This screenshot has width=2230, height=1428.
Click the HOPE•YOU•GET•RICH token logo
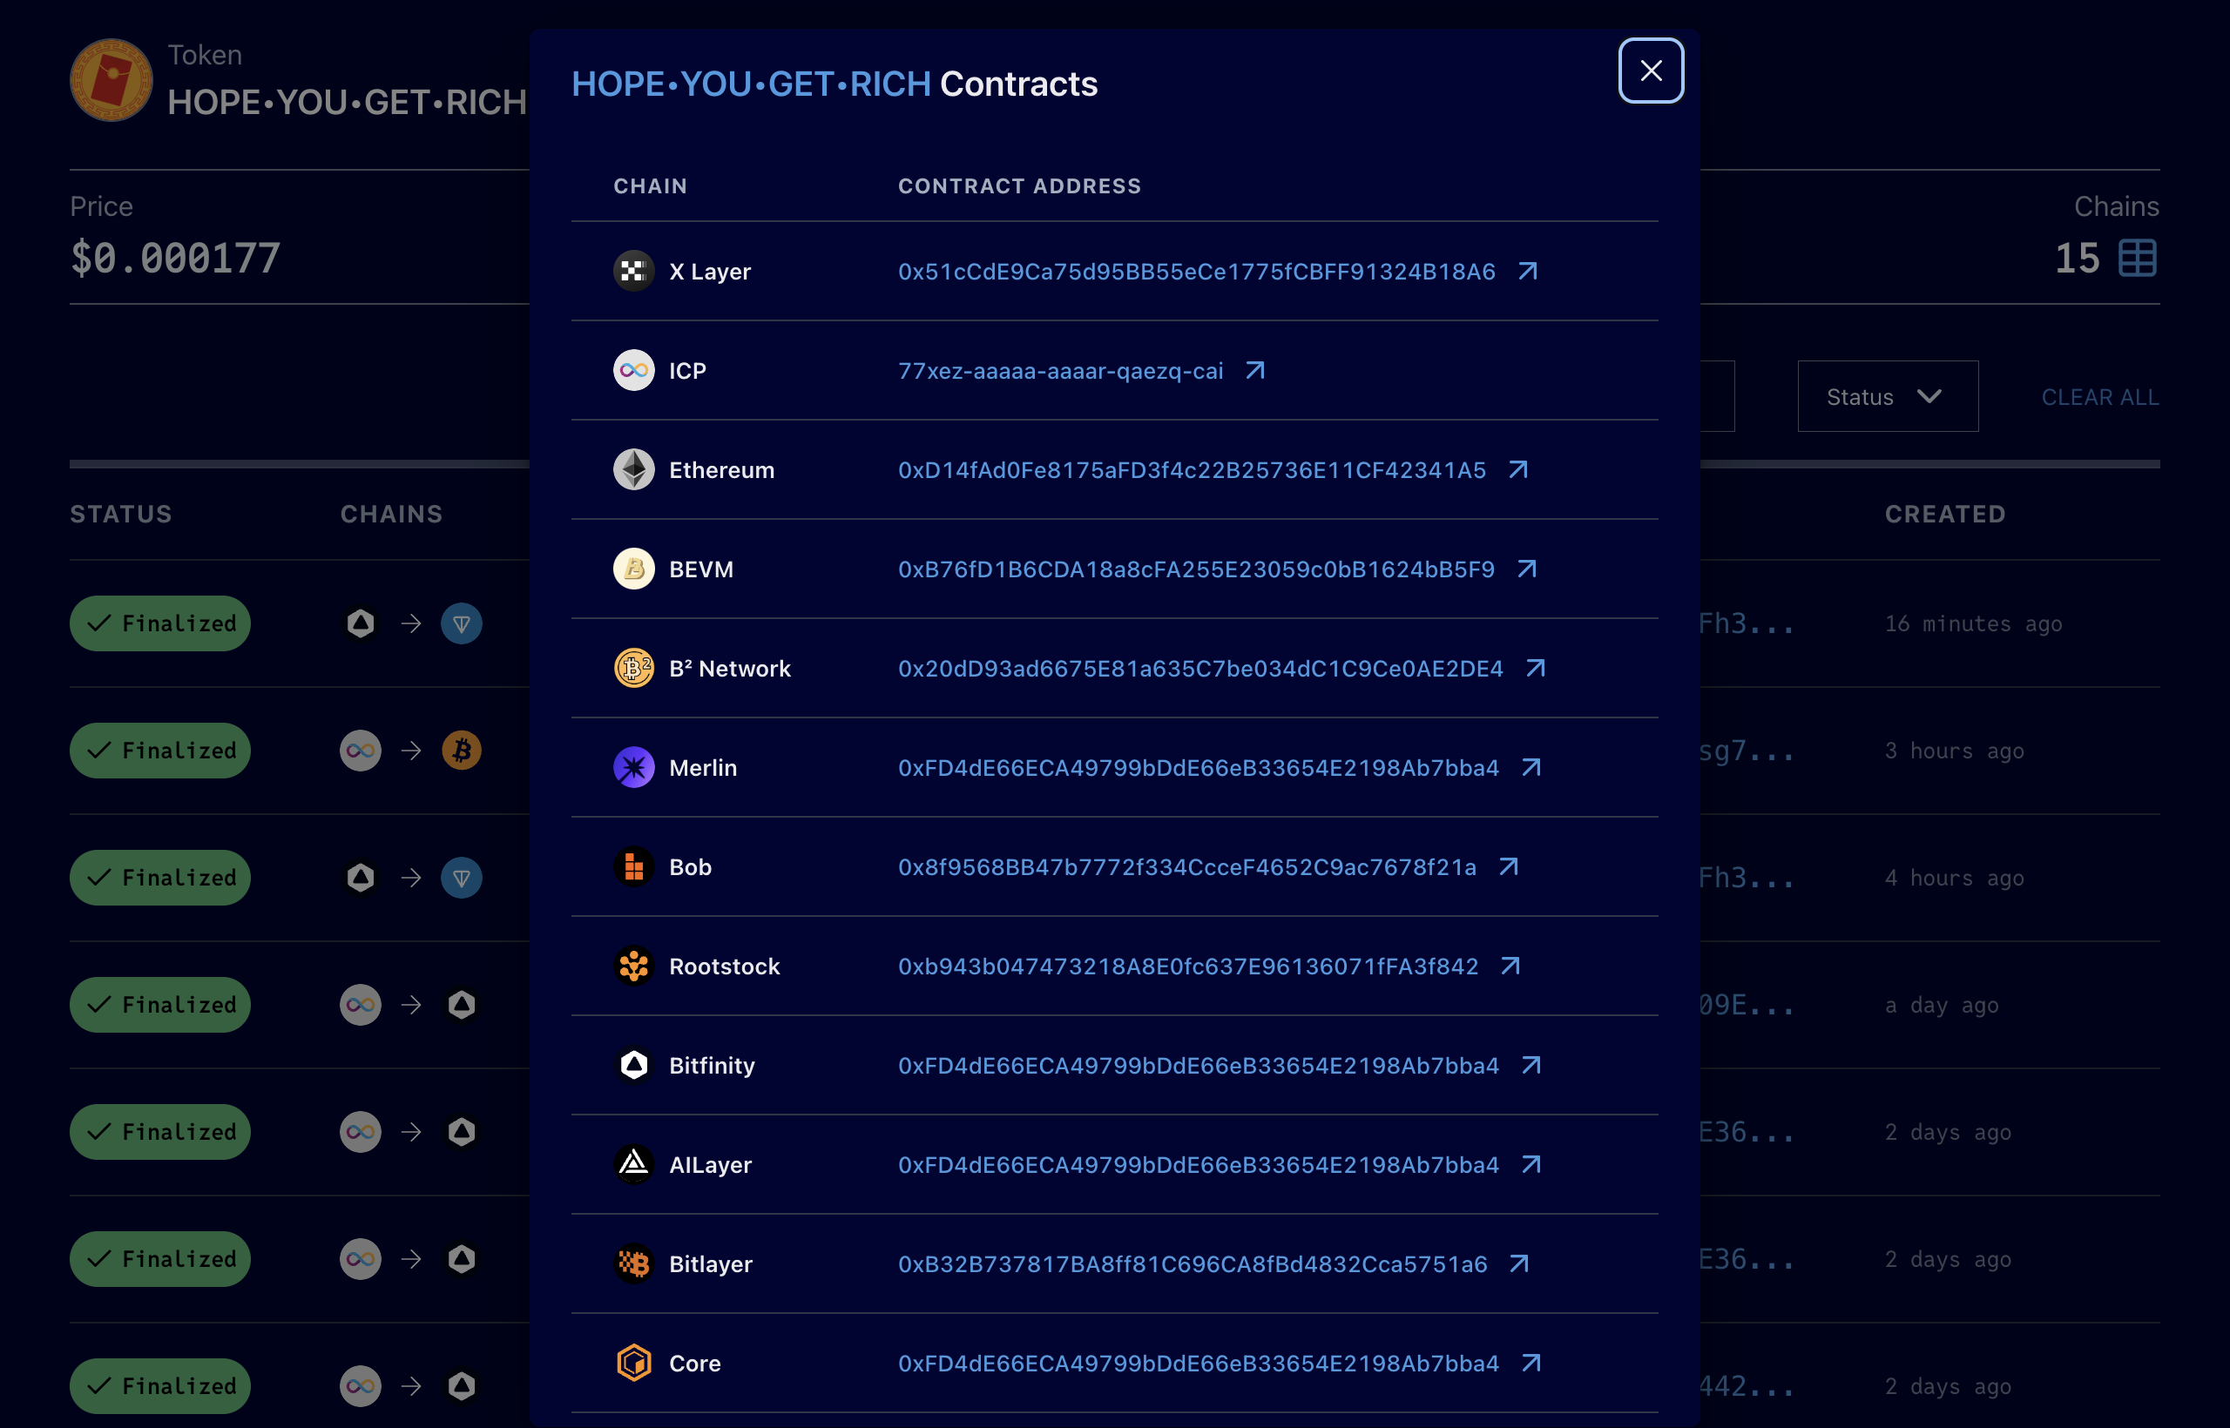pyautogui.click(x=111, y=80)
